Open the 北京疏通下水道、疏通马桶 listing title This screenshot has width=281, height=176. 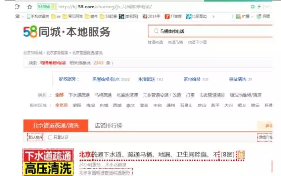pos(149,155)
